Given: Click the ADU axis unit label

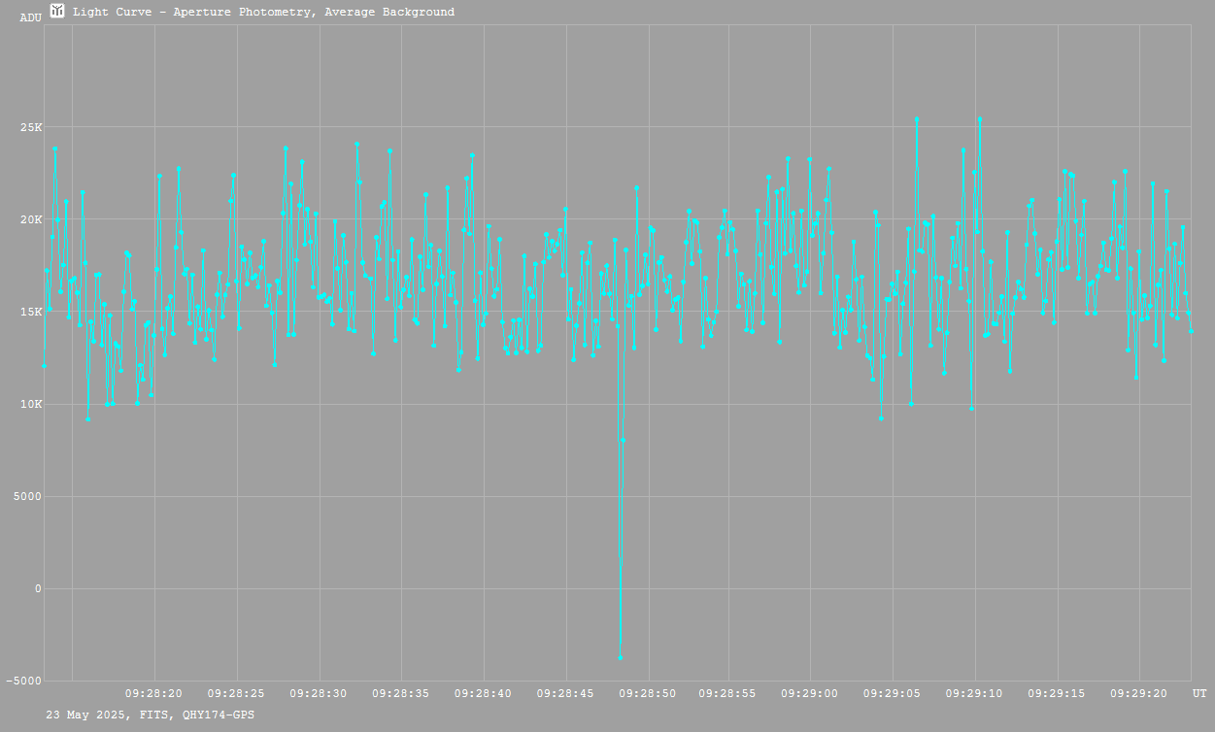Looking at the screenshot, I should tap(30, 17).
